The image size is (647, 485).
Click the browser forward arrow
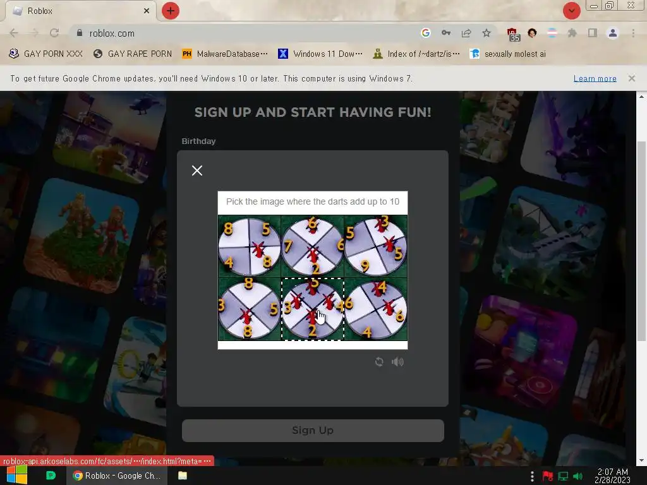34,33
